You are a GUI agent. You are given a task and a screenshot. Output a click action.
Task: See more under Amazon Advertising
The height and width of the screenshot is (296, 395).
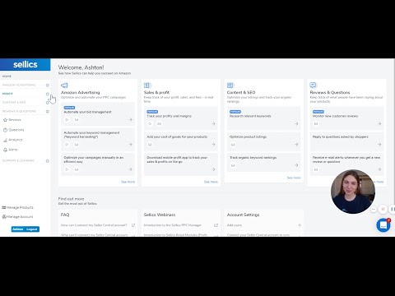pyautogui.click(x=128, y=182)
